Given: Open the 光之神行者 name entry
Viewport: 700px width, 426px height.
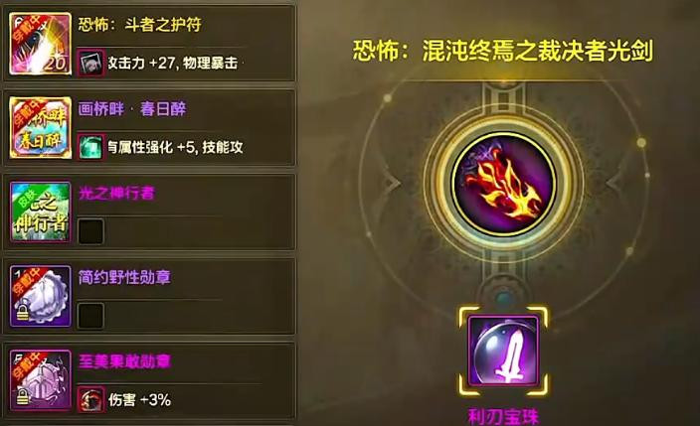Looking at the screenshot, I should click(116, 193).
